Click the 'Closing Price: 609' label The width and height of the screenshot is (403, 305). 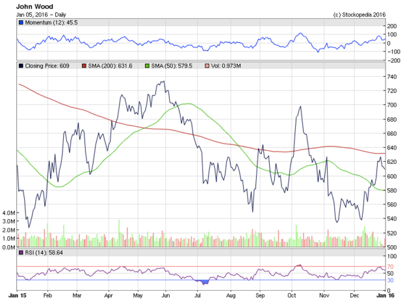(x=47, y=66)
